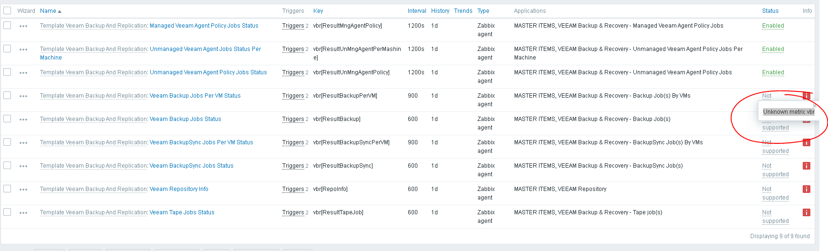Sort items by Status column header
Screen dimensions: 828x251
coord(770,11)
